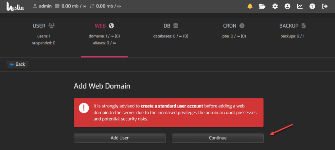335x150 pixels.
Task: Click the red warning exclamation icon
Action: 84,107
